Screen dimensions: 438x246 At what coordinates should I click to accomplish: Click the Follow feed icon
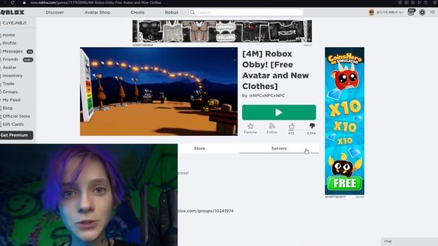[272, 126]
